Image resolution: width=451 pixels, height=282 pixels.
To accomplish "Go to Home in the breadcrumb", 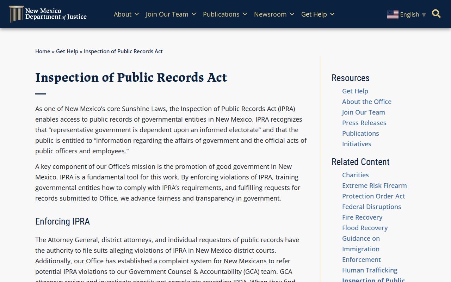I will (43, 51).
